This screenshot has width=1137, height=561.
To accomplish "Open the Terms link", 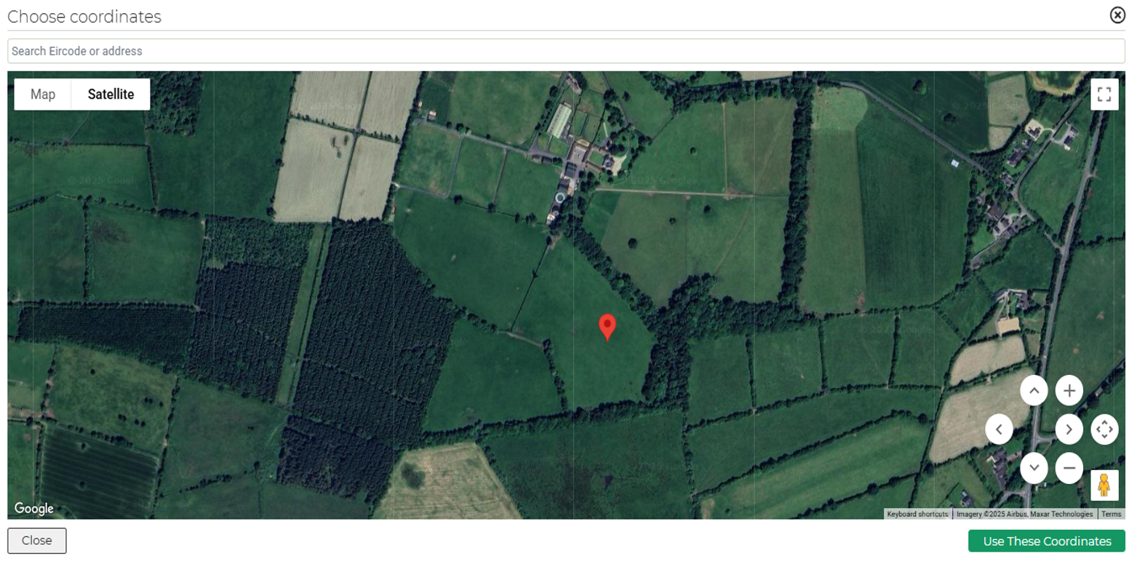I will click(x=1111, y=514).
